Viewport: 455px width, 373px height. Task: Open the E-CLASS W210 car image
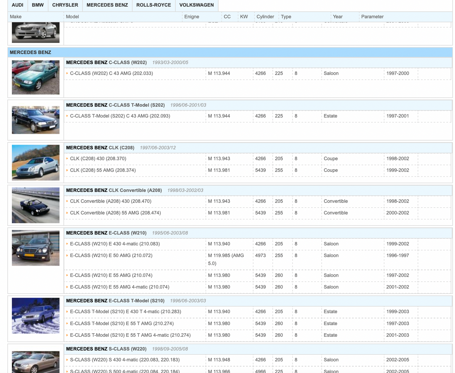pyautogui.click(x=36, y=248)
